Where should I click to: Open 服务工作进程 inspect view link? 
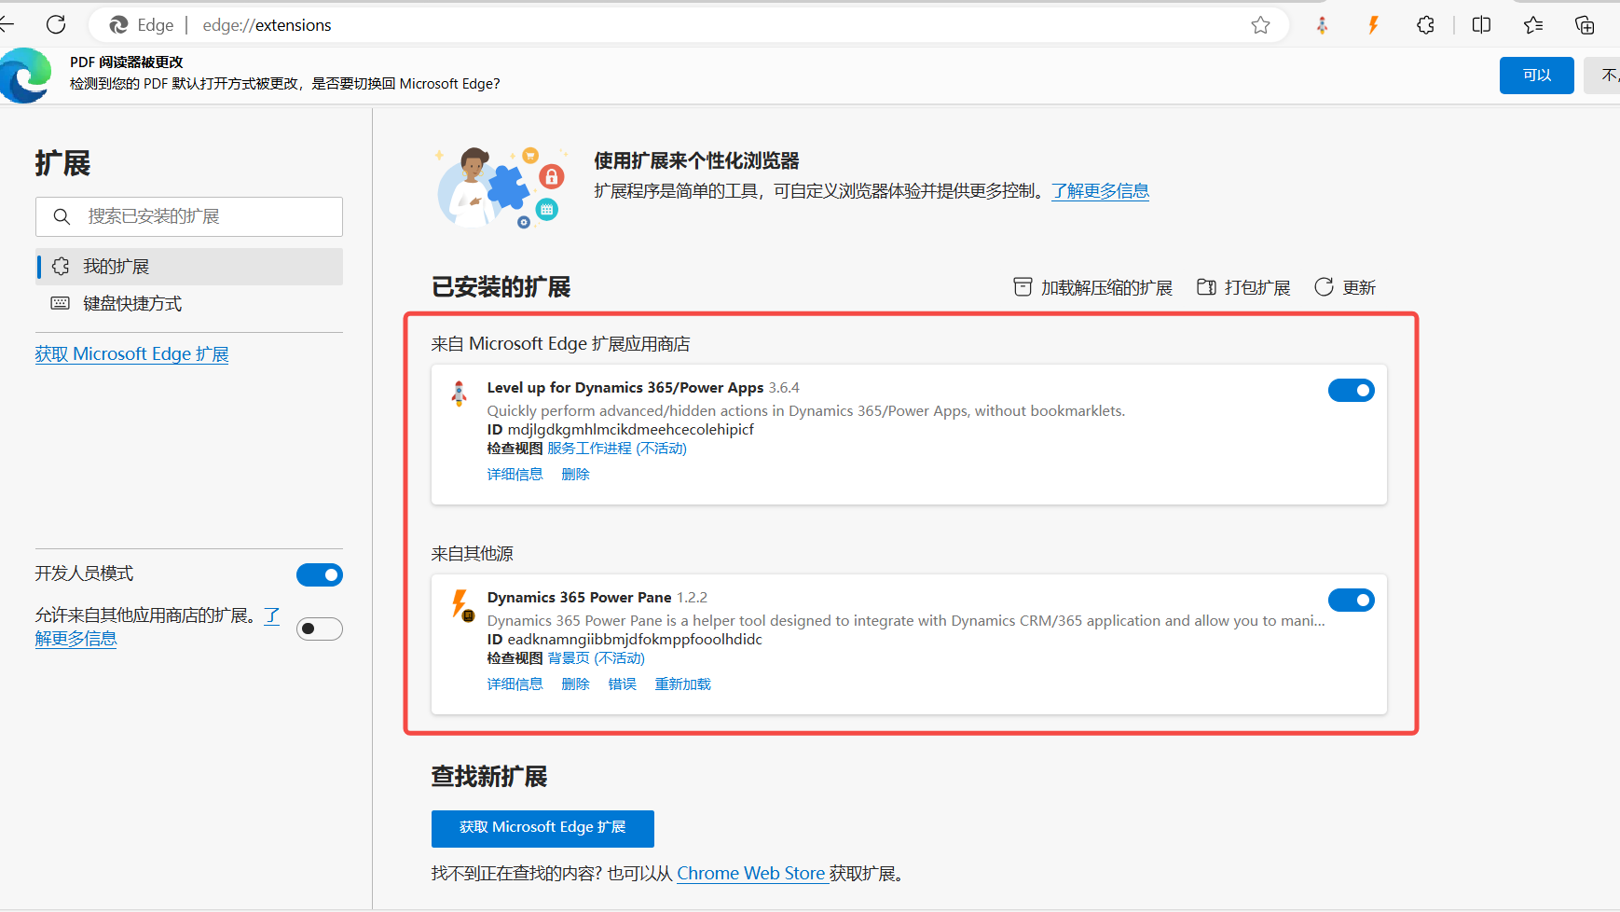(x=617, y=449)
